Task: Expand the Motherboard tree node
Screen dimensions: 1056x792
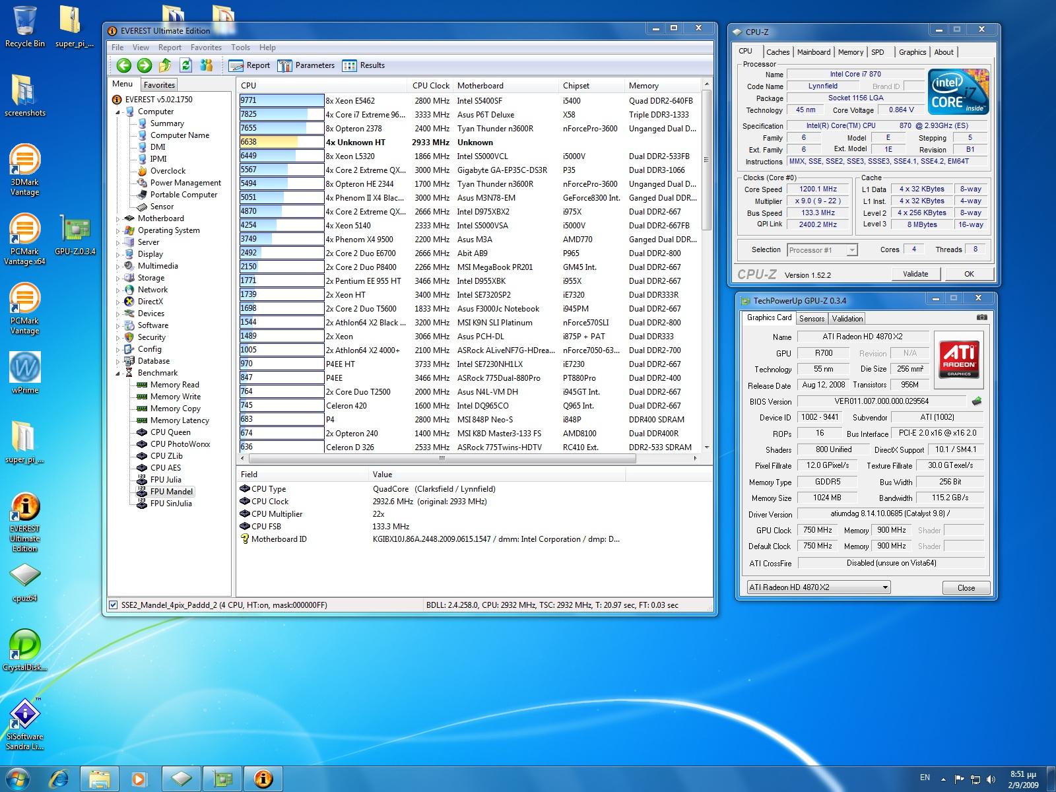Action: pos(119,218)
